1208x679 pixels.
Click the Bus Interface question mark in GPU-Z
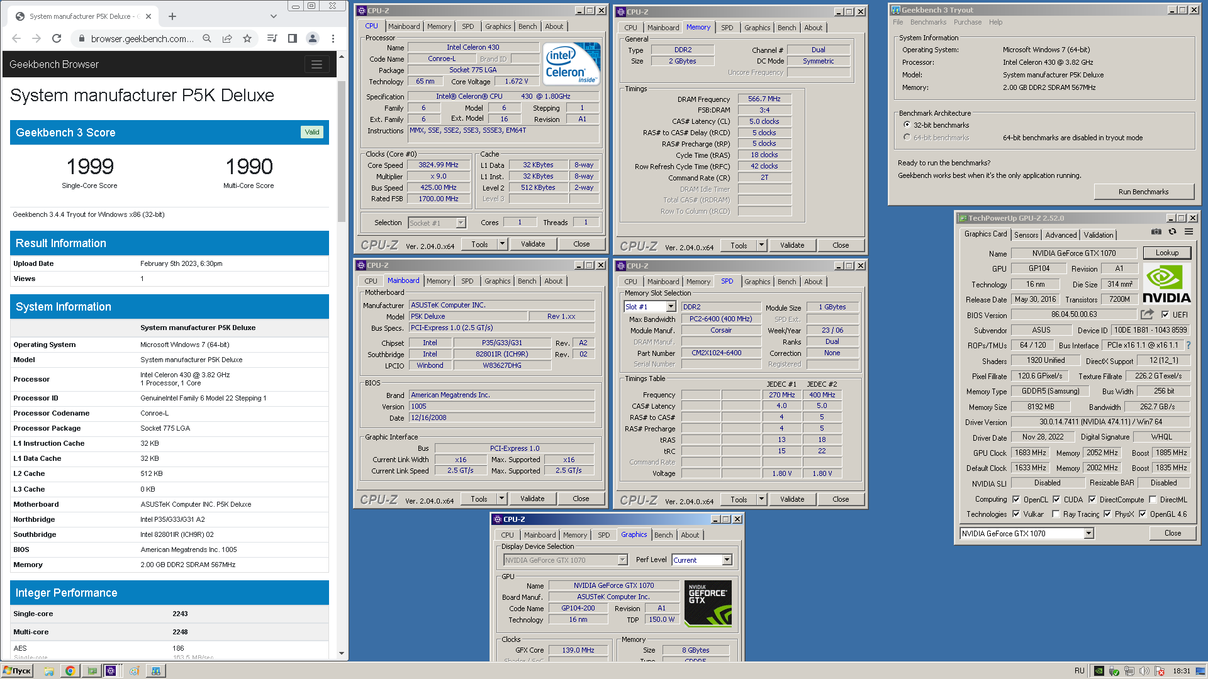coord(1188,345)
